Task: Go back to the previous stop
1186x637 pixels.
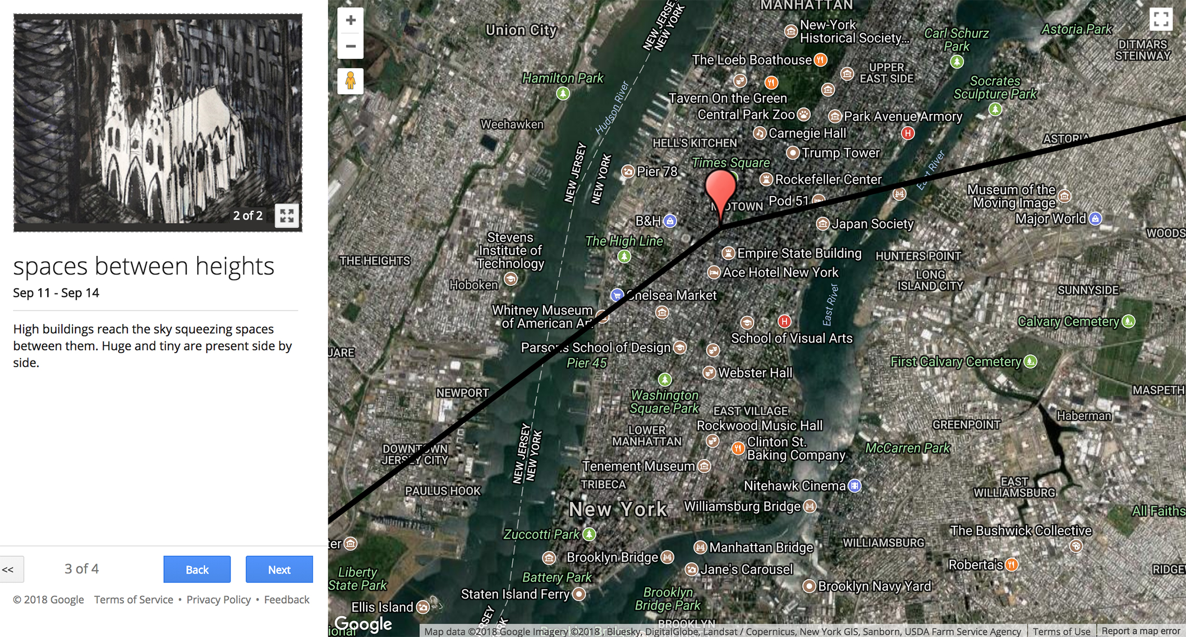Action: coord(197,569)
